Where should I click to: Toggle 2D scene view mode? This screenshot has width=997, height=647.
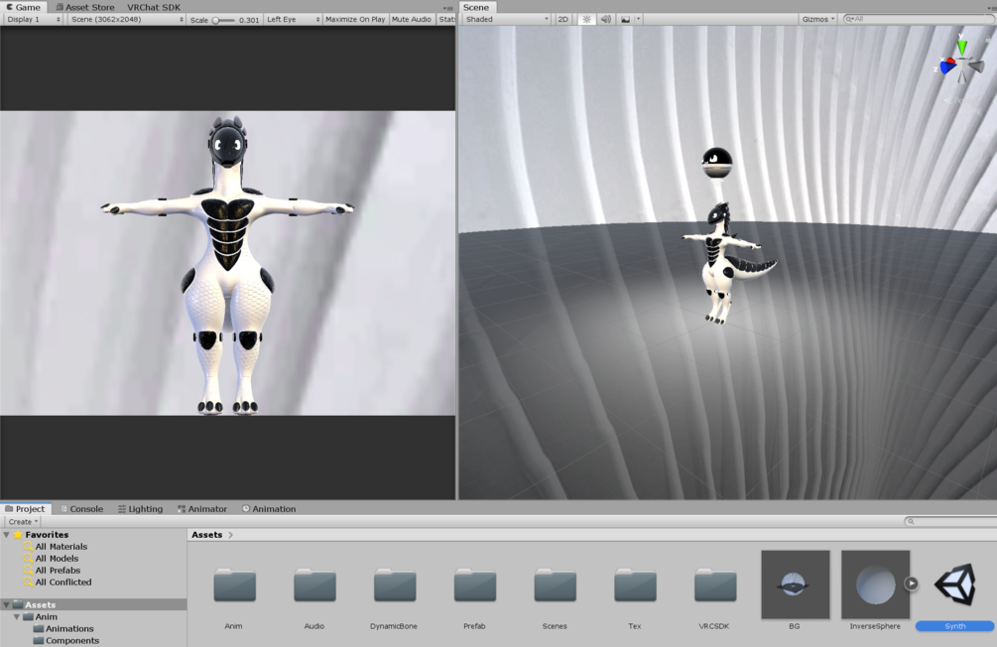coord(562,19)
